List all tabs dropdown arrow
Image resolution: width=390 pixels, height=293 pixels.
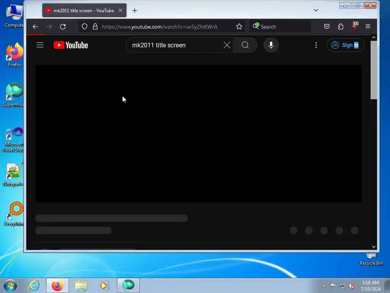(316, 10)
